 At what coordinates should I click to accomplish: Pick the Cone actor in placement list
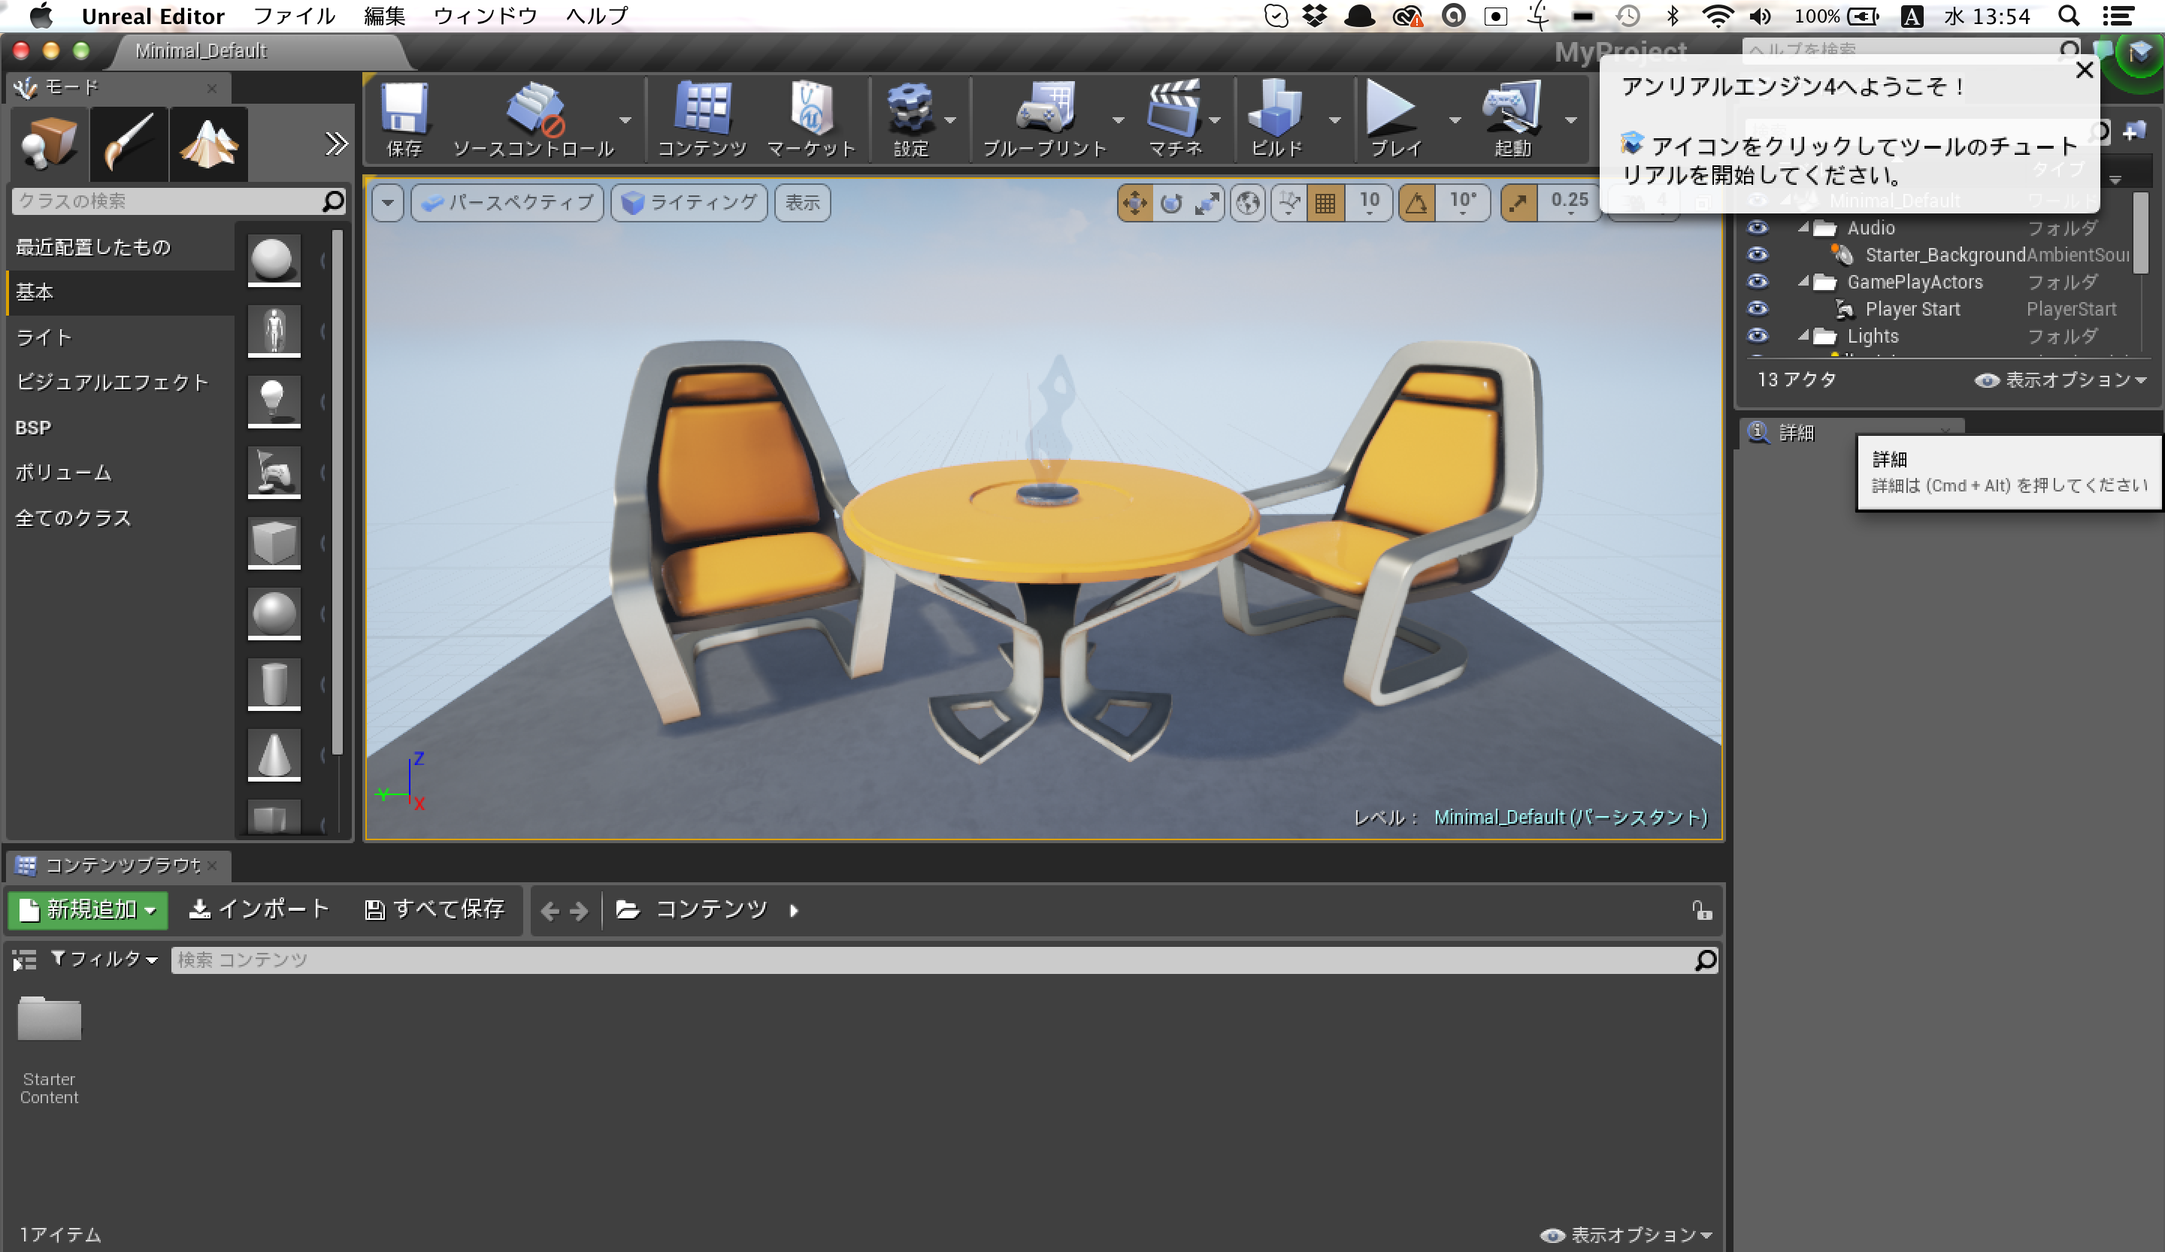pyautogui.click(x=274, y=754)
